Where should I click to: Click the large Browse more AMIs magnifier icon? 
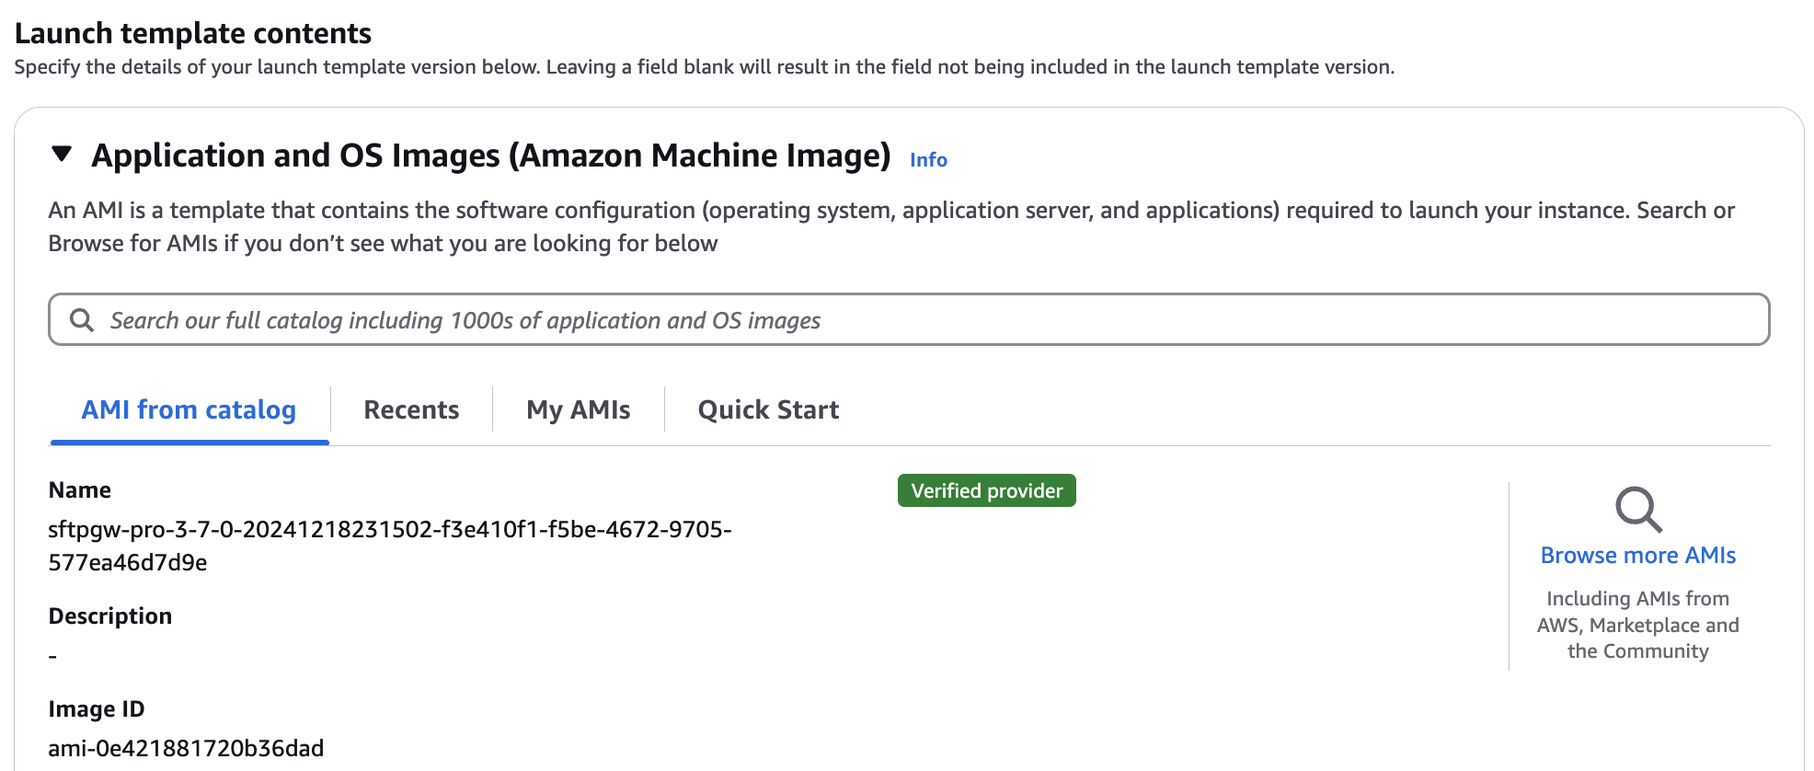[1638, 509]
